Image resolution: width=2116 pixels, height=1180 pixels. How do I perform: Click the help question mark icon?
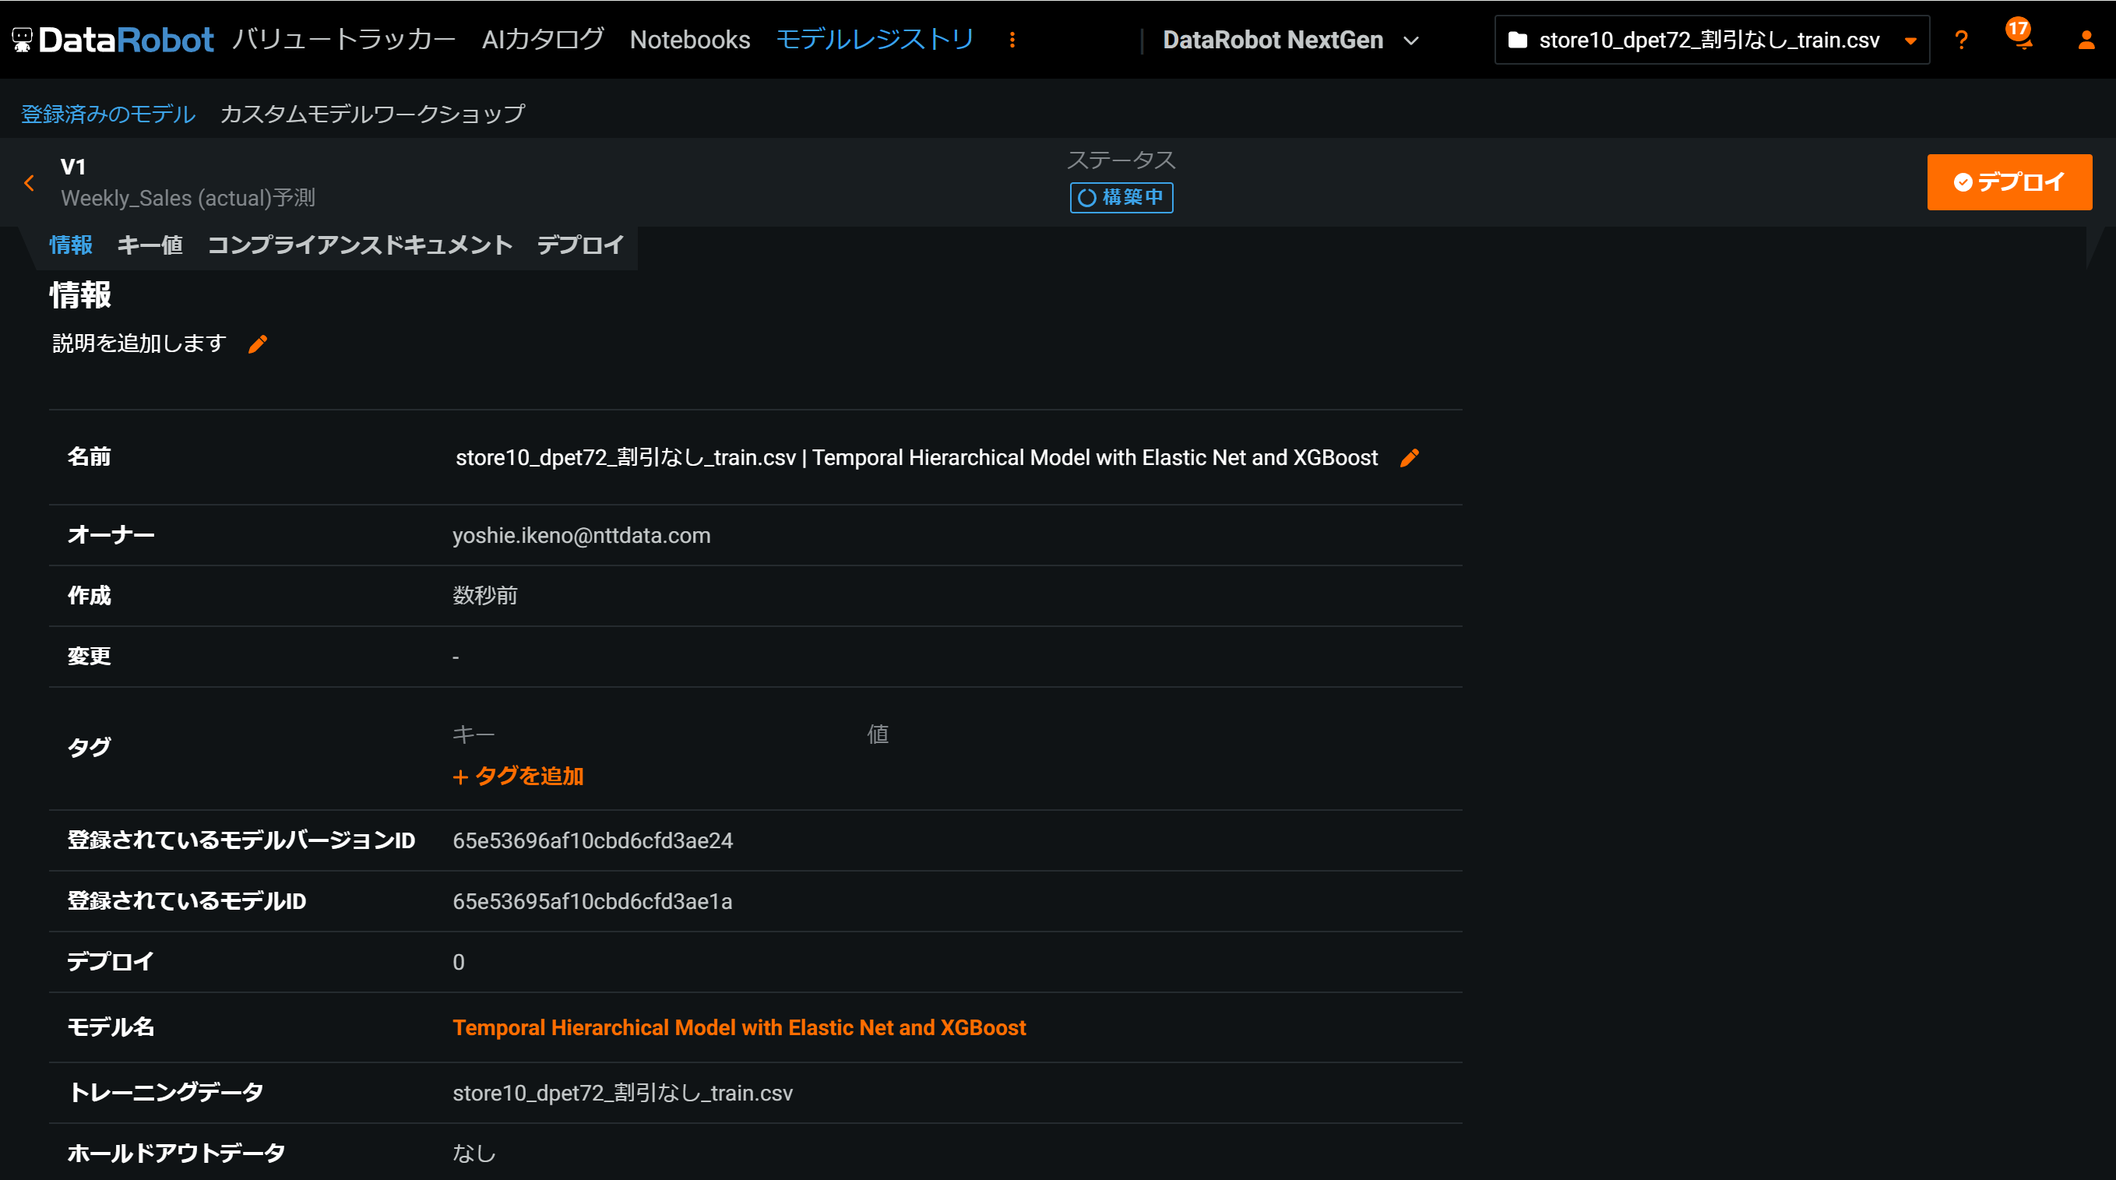(1961, 40)
